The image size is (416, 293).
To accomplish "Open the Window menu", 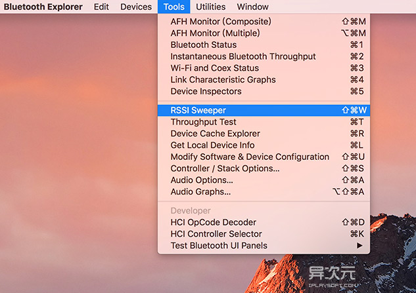I will (252, 7).
